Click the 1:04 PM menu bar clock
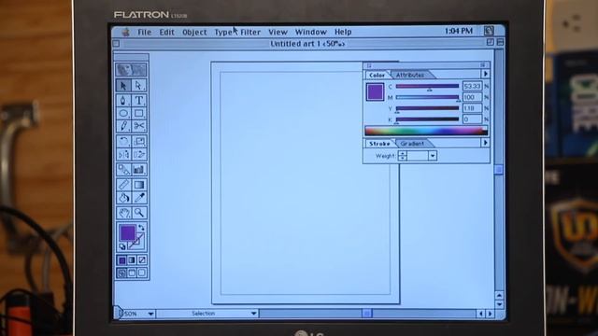This screenshot has width=598, height=336. pyautogui.click(x=459, y=31)
